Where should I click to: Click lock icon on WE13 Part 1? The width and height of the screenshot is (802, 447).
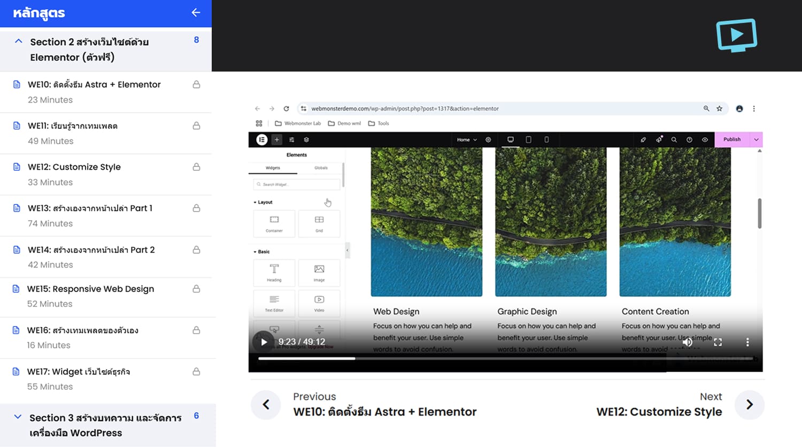click(x=196, y=208)
